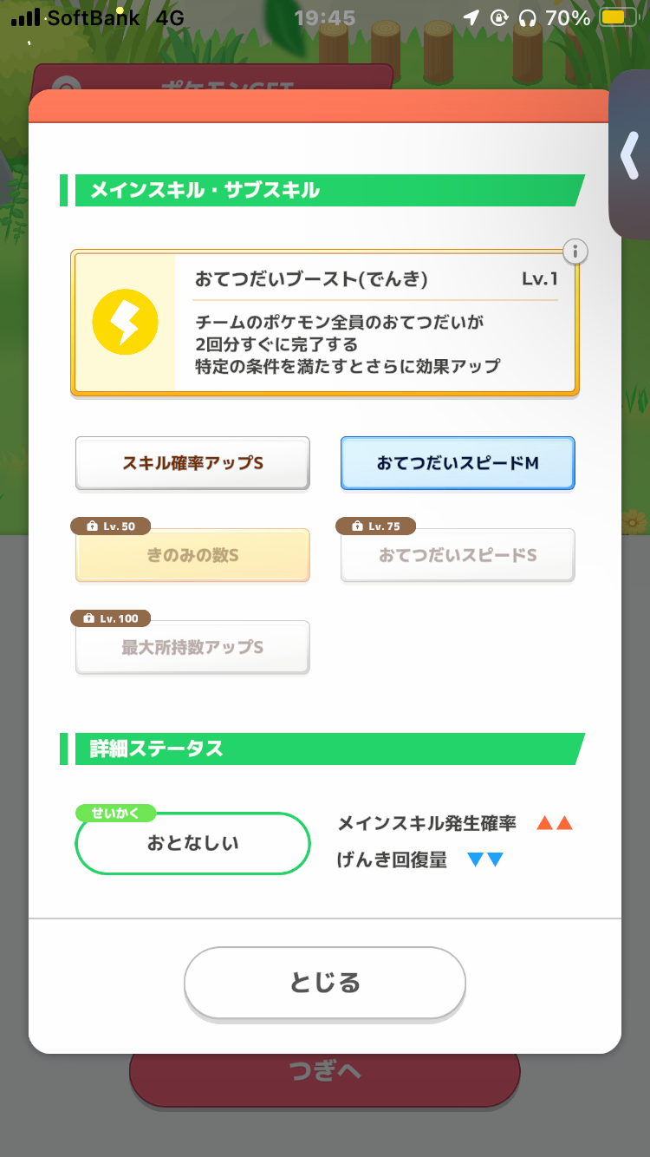The height and width of the screenshot is (1157, 650).
Task: Tap the locked きのみの数S skill
Action: [x=192, y=555]
